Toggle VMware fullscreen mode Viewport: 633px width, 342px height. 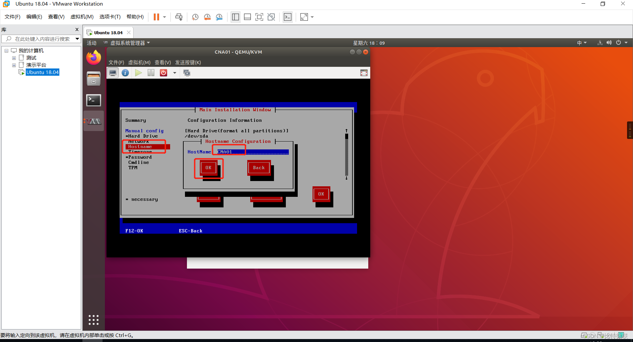tap(259, 17)
